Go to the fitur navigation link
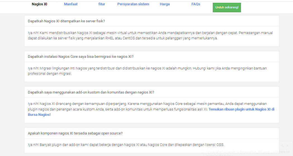This screenshot has width=293, height=156. point(102,4)
